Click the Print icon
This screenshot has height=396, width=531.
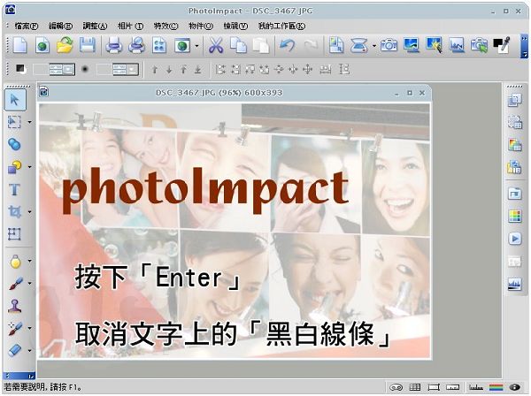[114, 45]
